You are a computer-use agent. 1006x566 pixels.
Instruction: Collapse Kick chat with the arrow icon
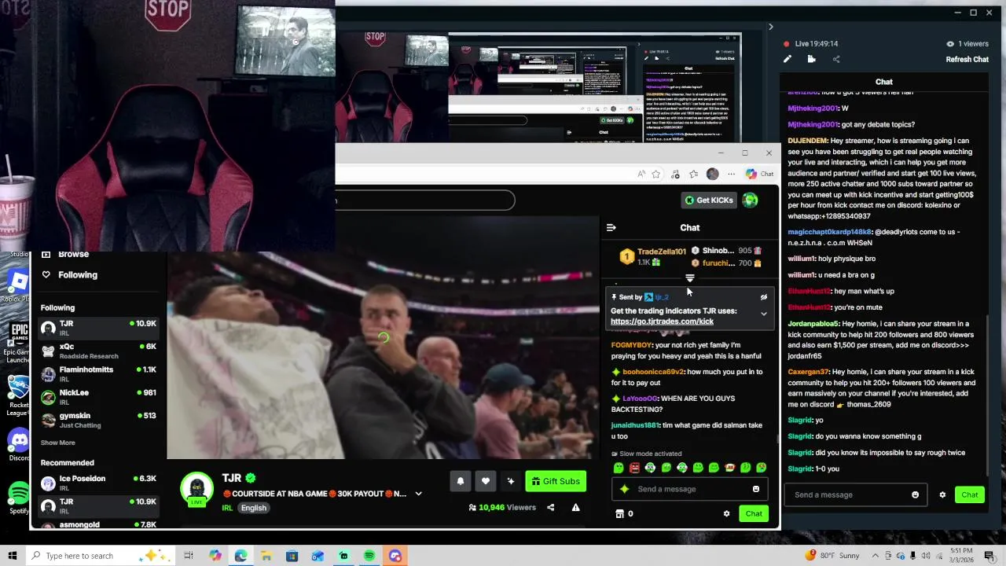[x=611, y=228]
